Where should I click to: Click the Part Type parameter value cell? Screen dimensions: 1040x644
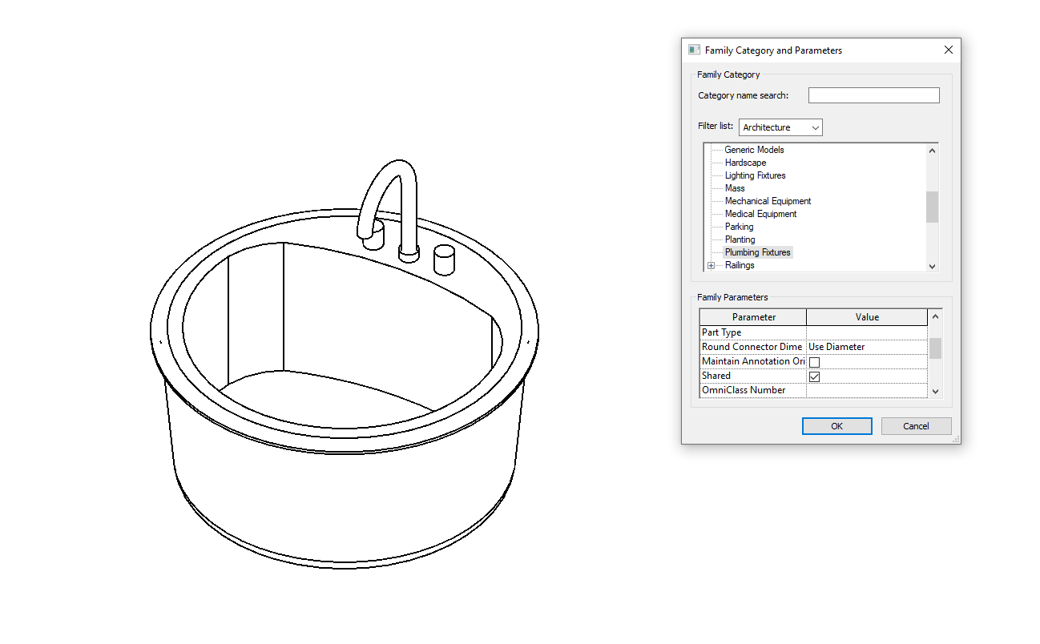(x=867, y=332)
